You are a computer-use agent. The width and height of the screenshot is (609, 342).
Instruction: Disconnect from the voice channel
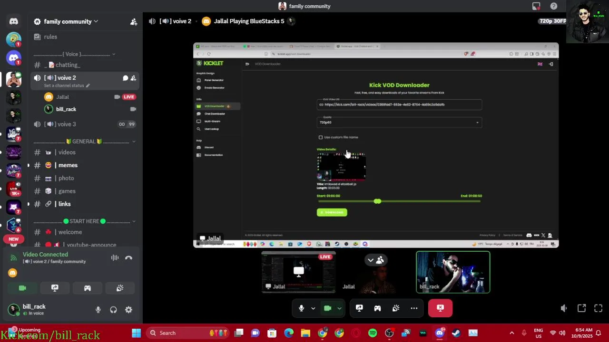point(128,258)
